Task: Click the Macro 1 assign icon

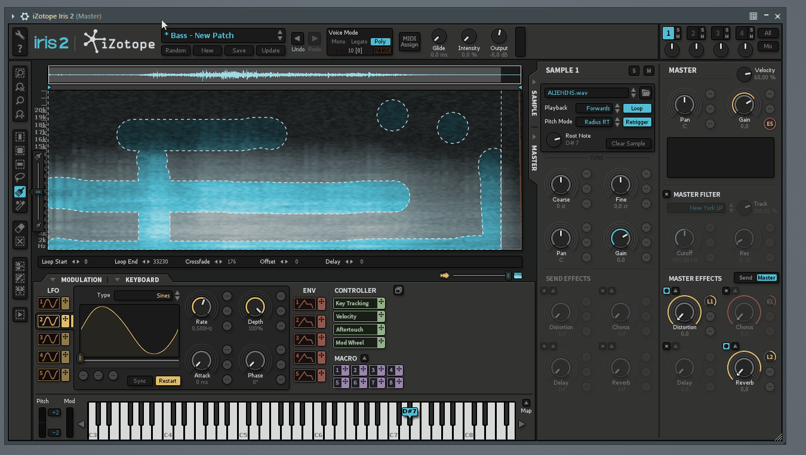Action: 345,370
